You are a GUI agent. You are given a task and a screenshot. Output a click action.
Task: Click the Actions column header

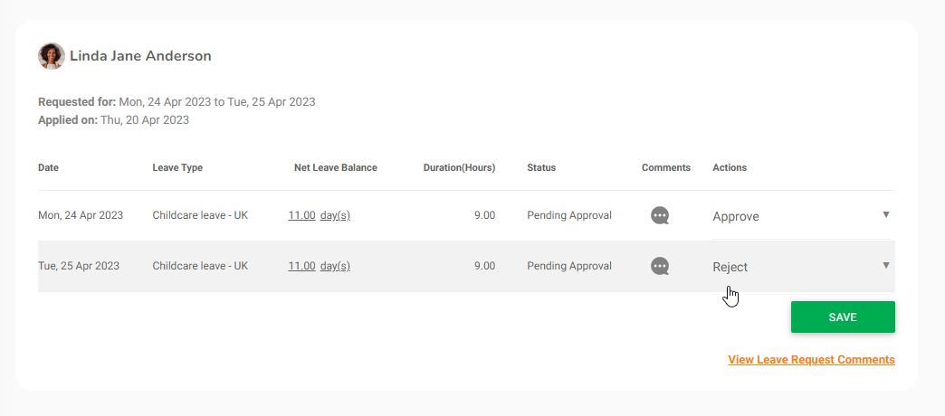click(x=730, y=168)
